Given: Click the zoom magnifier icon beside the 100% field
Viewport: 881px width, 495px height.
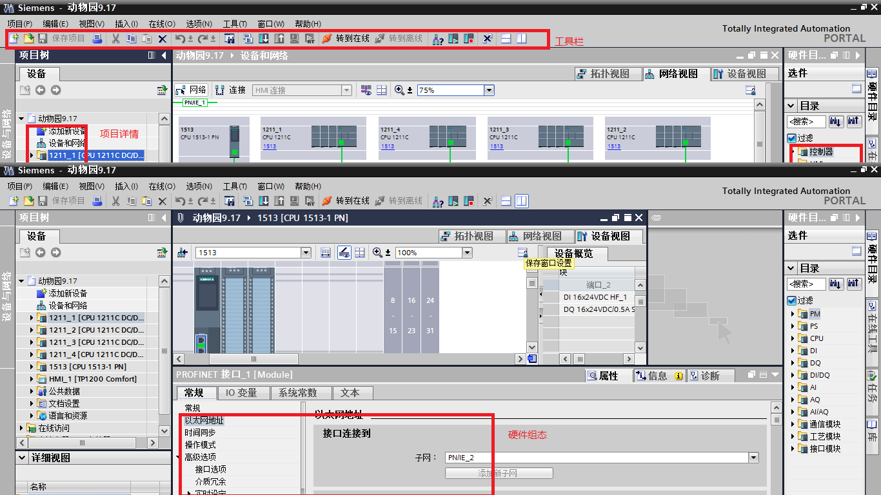Looking at the screenshot, I should (x=378, y=253).
